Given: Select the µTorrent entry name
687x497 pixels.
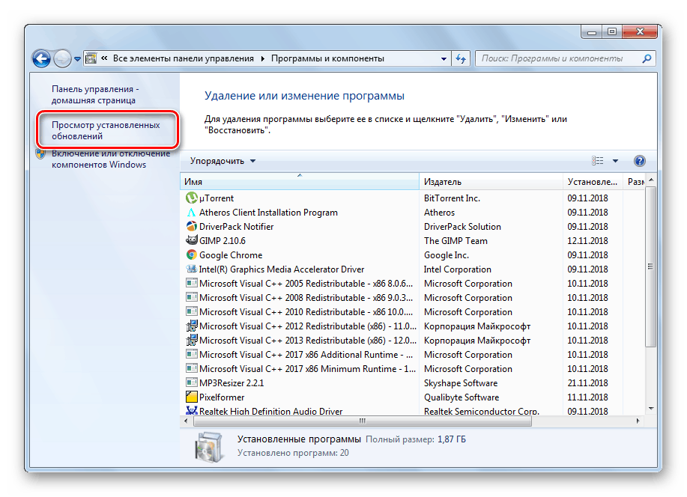Looking at the screenshot, I should coord(217,198).
